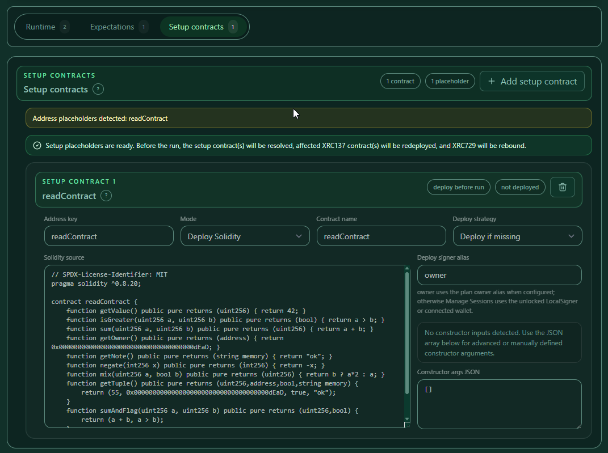The height and width of the screenshot is (453, 608).
Task: Click the contract readContract { code line
Action: [x=94, y=302]
